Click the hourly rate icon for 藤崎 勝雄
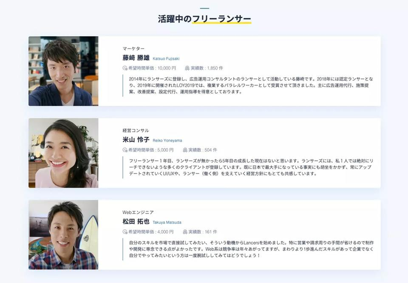 click(x=125, y=68)
